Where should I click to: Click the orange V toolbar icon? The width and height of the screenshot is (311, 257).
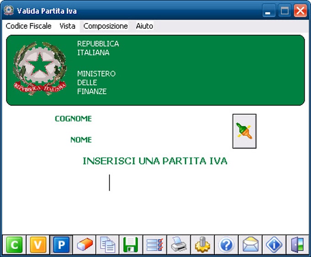38,245
